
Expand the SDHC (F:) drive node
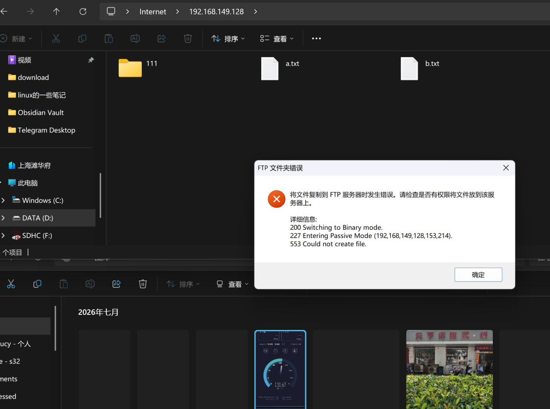point(3,235)
